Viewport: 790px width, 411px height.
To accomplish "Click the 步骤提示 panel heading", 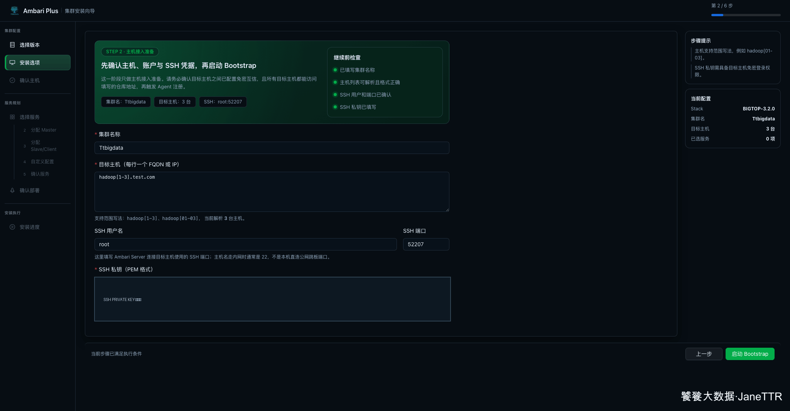I will point(701,41).
